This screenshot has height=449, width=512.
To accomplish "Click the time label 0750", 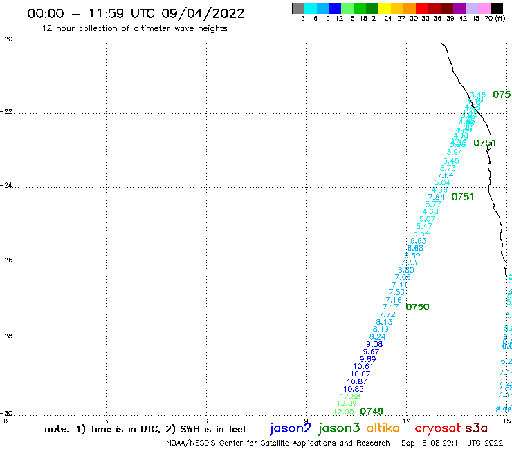I will 417,307.
